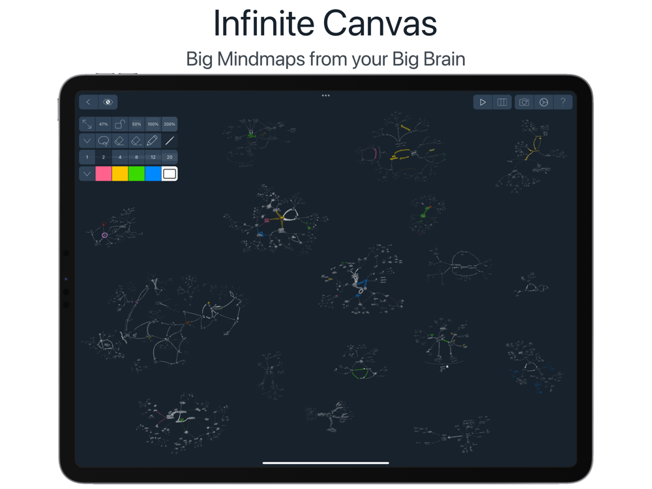Screen dimensions: 652x489
Task: Open help with the question mark icon
Action: (563, 102)
